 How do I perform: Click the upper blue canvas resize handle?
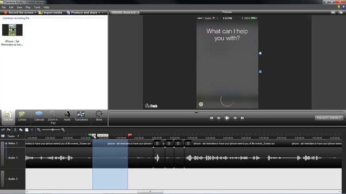pyautogui.click(x=260, y=53)
